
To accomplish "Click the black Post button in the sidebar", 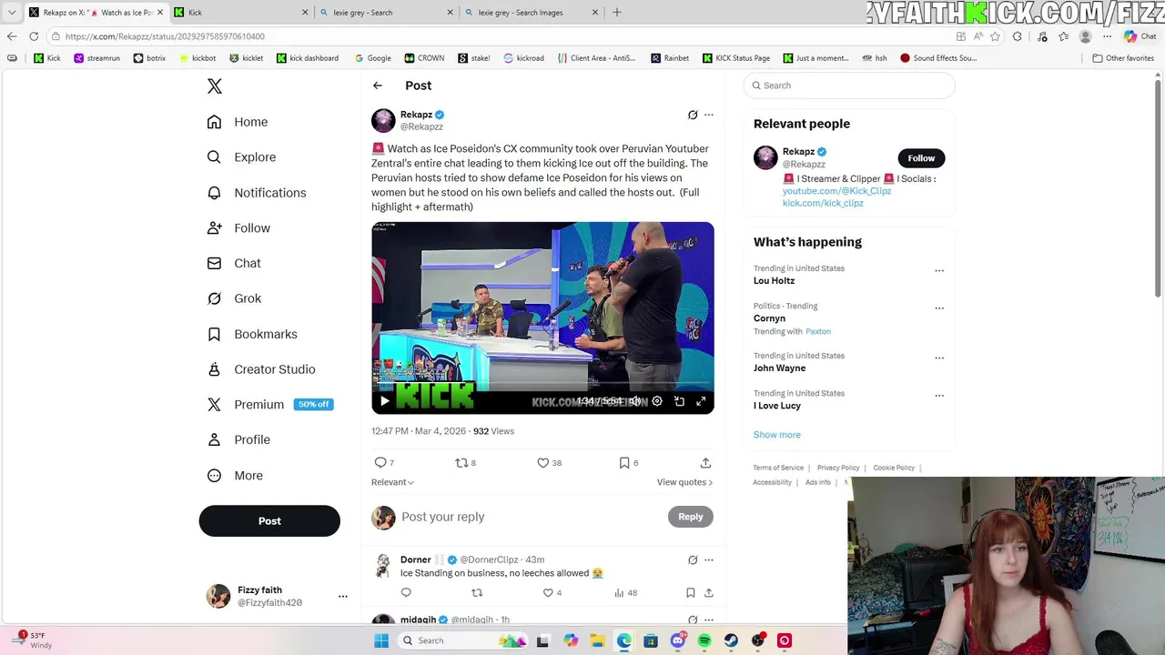I will (x=269, y=521).
